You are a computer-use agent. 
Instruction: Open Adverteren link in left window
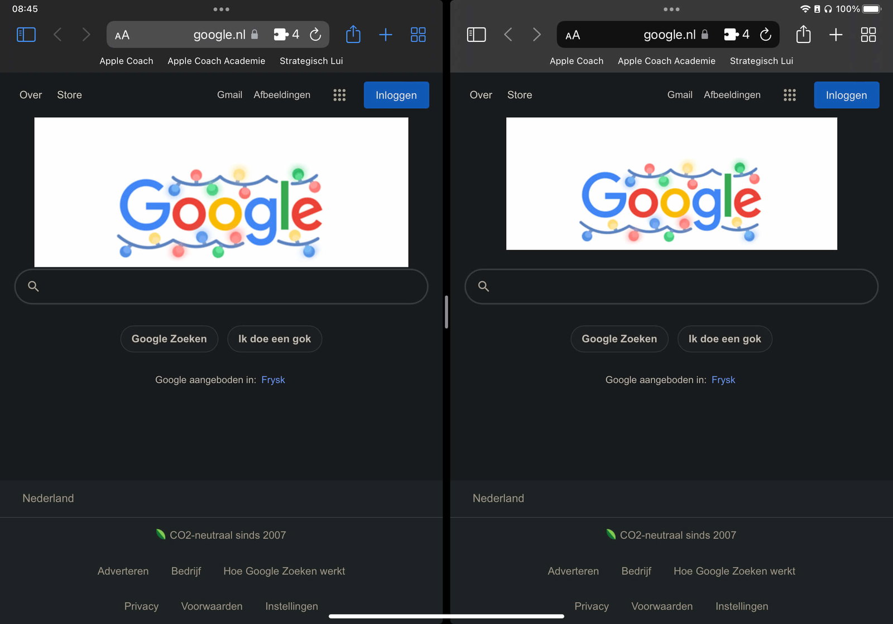coord(123,571)
